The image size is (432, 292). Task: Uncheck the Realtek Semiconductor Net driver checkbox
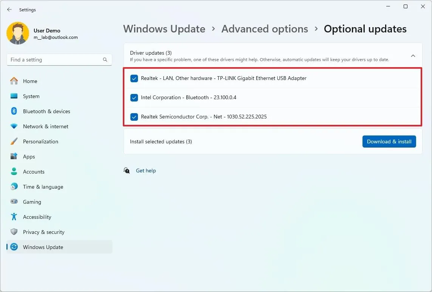[x=134, y=117]
